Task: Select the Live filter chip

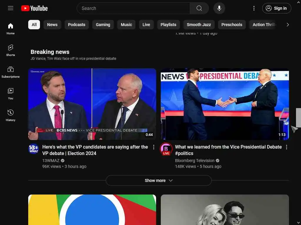Action: click(146, 25)
